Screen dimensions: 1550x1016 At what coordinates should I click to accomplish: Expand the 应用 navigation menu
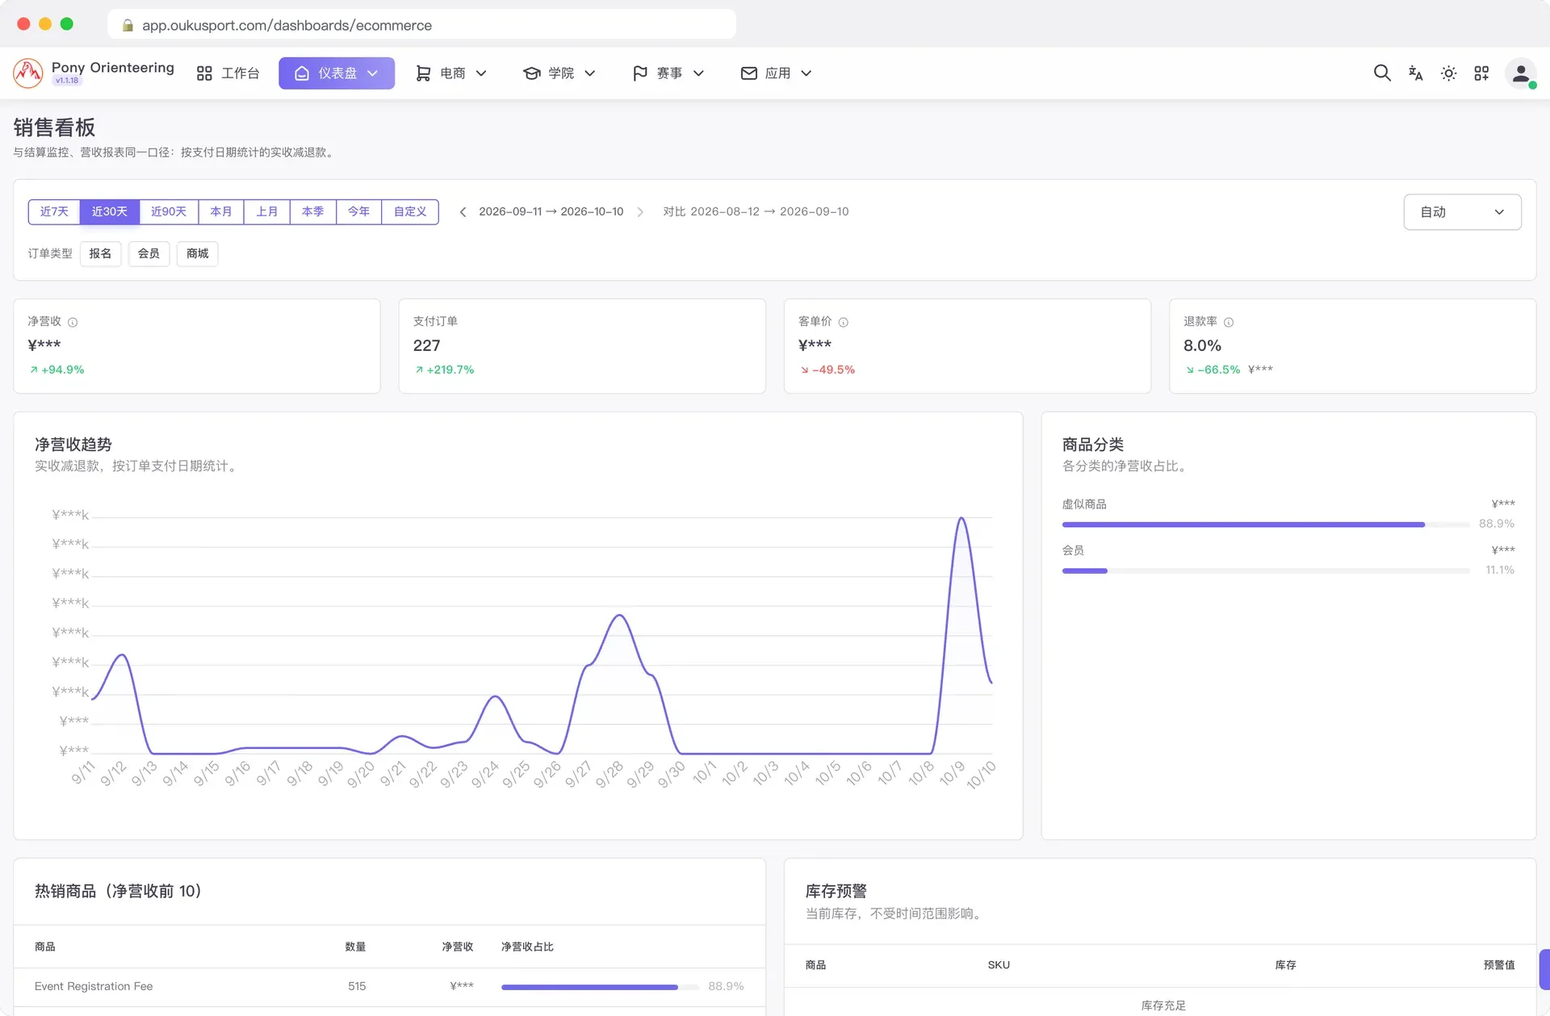[776, 73]
